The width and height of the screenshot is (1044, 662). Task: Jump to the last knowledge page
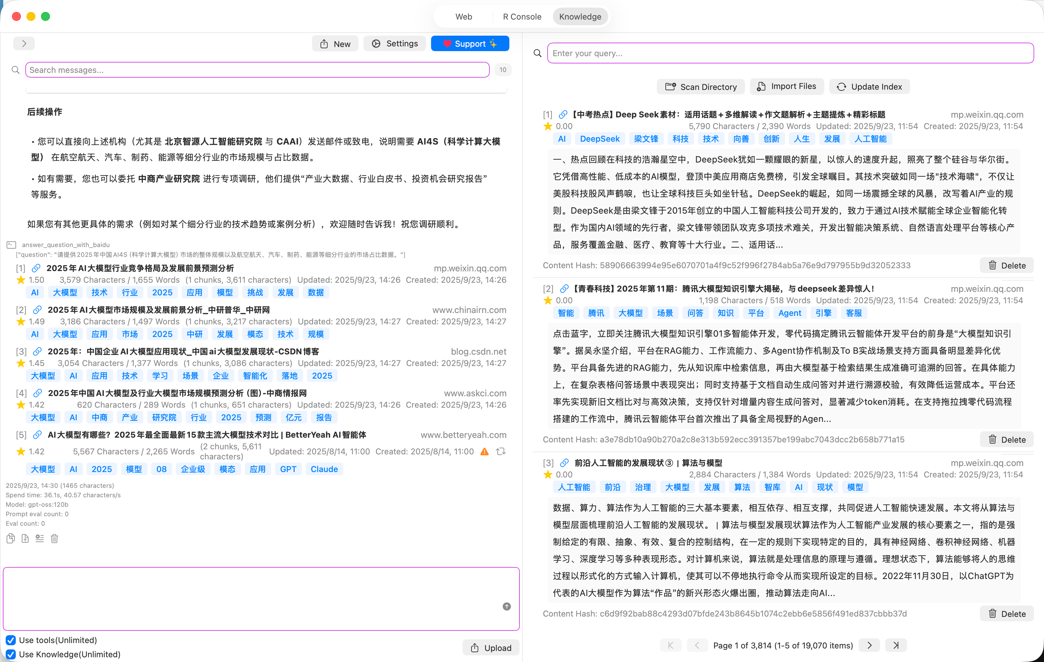[x=896, y=645]
